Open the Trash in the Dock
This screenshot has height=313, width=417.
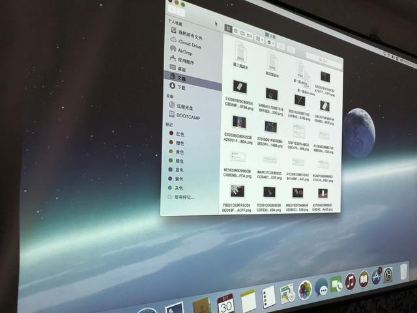404,271
